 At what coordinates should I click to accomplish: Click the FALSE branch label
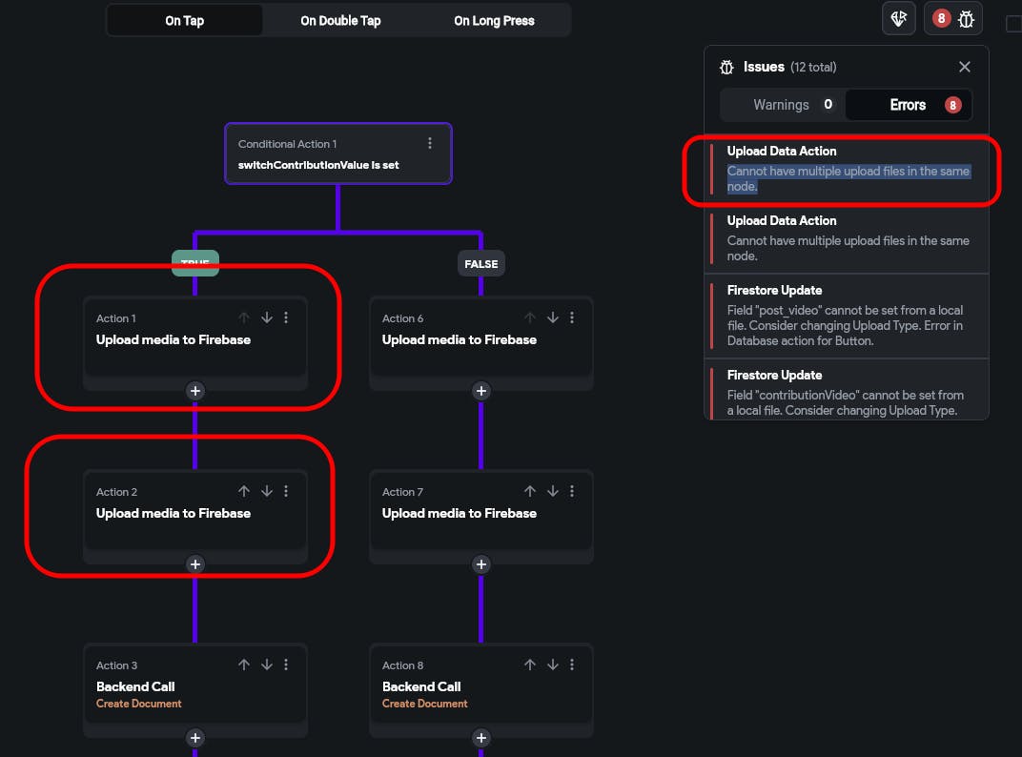coord(481,263)
